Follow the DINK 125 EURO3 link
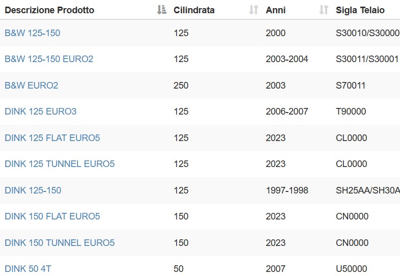 click(x=41, y=112)
